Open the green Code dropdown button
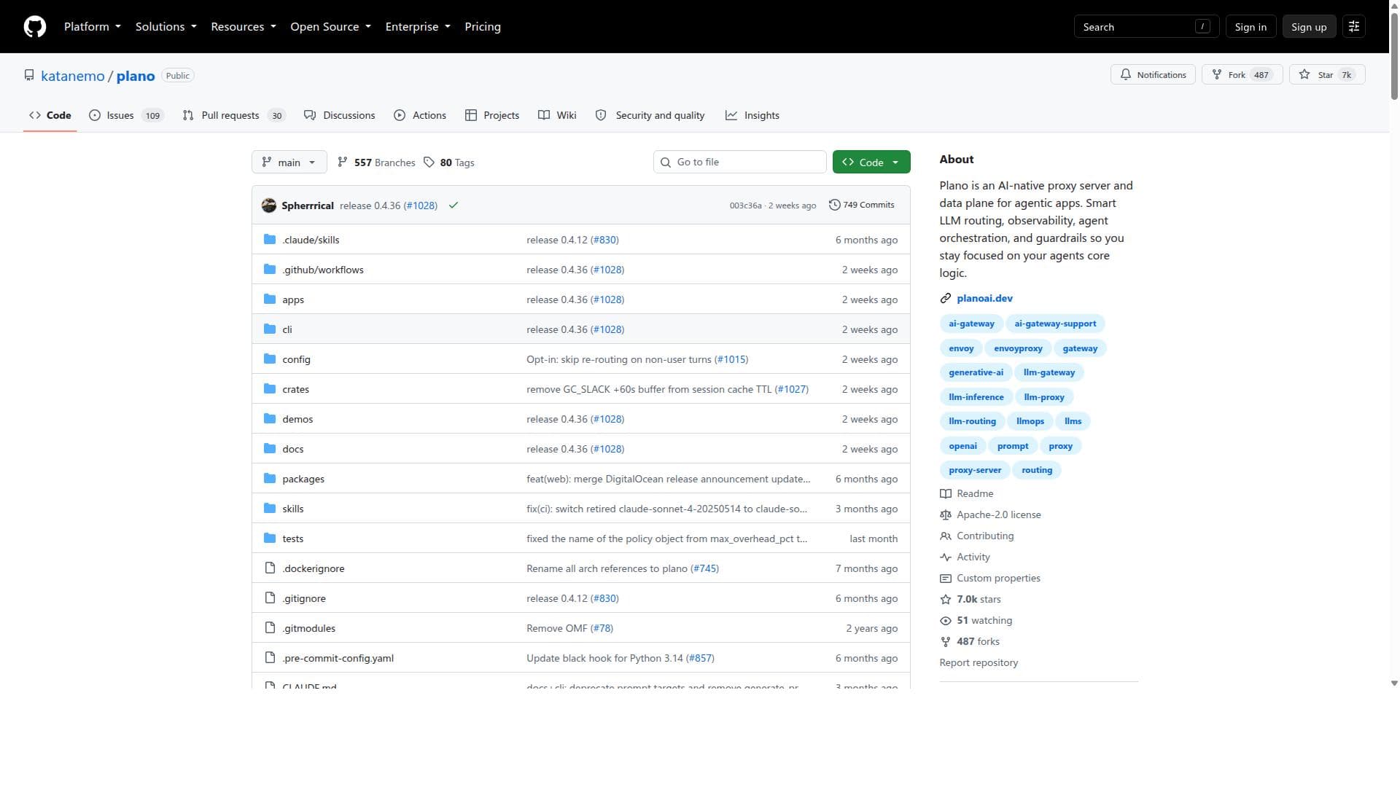The height and width of the screenshot is (787, 1400). 871,163
